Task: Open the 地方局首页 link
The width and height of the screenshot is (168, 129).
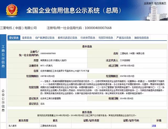Action: [x=160, y=3]
